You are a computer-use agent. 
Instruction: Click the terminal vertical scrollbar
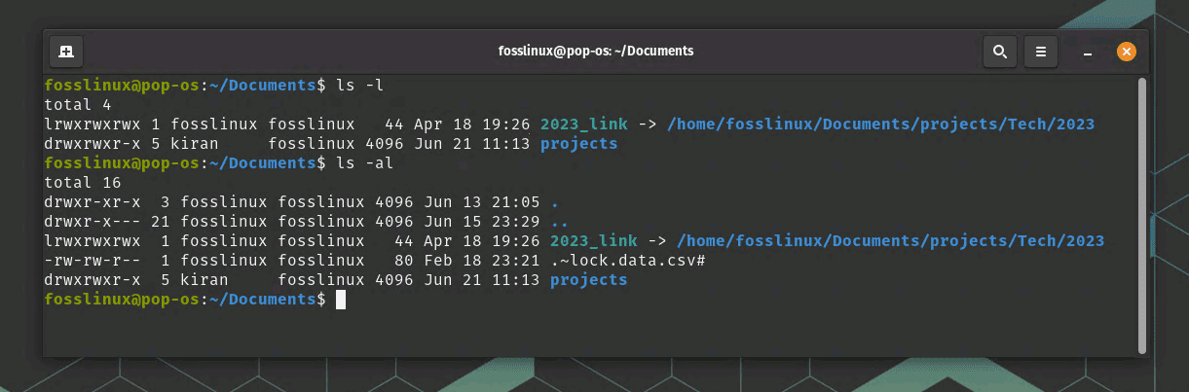1141,214
